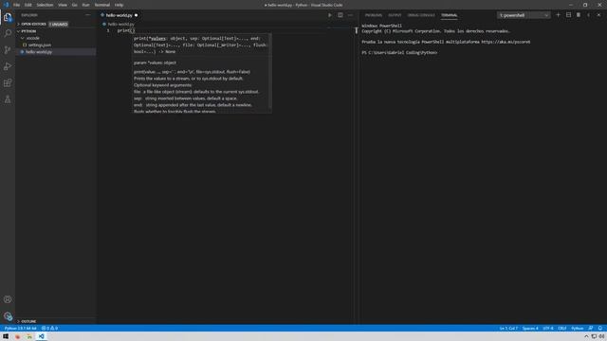Close the terminal panel

(598, 15)
